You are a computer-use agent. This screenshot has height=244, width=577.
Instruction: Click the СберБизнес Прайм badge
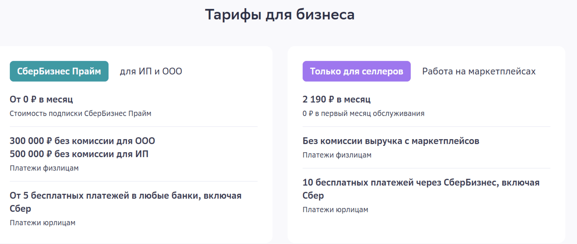click(59, 71)
